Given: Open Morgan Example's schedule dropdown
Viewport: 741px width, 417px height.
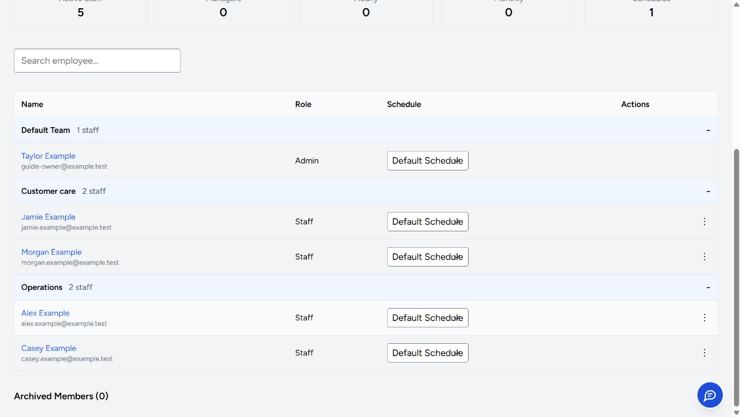Looking at the screenshot, I should click(x=428, y=257).
